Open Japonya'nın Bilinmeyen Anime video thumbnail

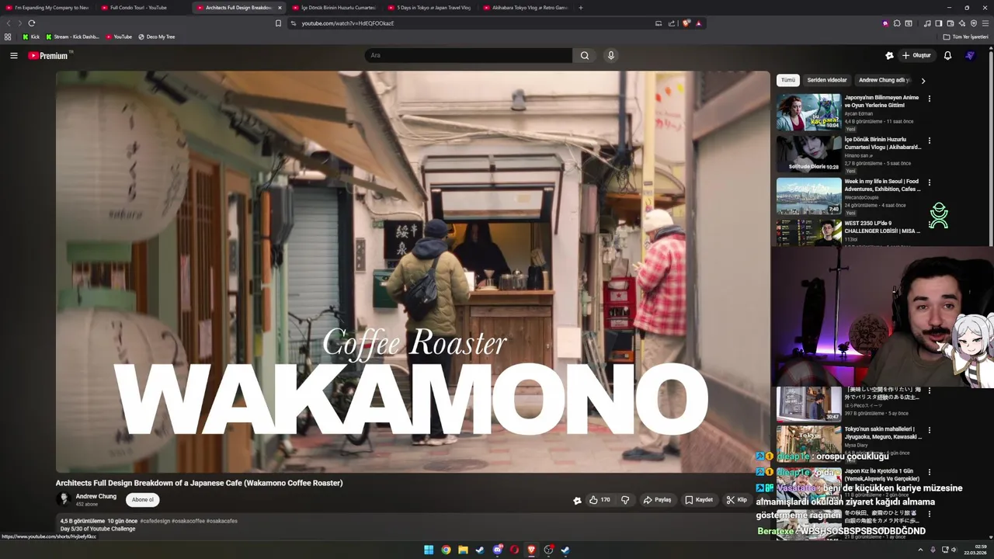808,113
